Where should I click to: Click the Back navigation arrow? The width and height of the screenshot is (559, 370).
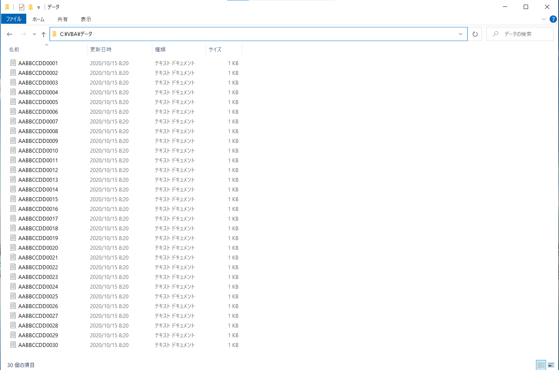click(x=10, y=34)
